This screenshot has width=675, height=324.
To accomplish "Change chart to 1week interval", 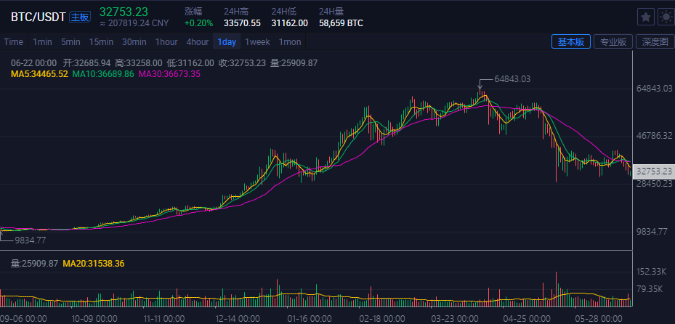I will tap(257, 42).
